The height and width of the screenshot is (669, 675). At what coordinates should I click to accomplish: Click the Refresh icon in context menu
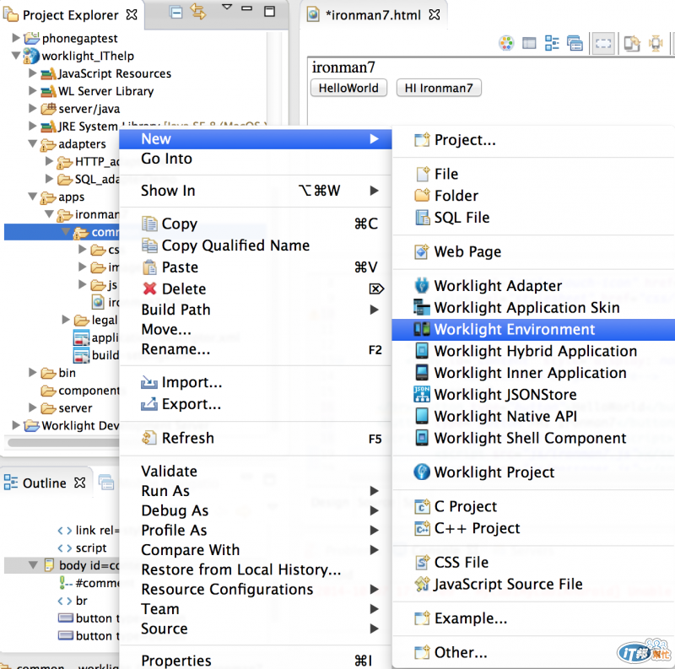point(149,438)
